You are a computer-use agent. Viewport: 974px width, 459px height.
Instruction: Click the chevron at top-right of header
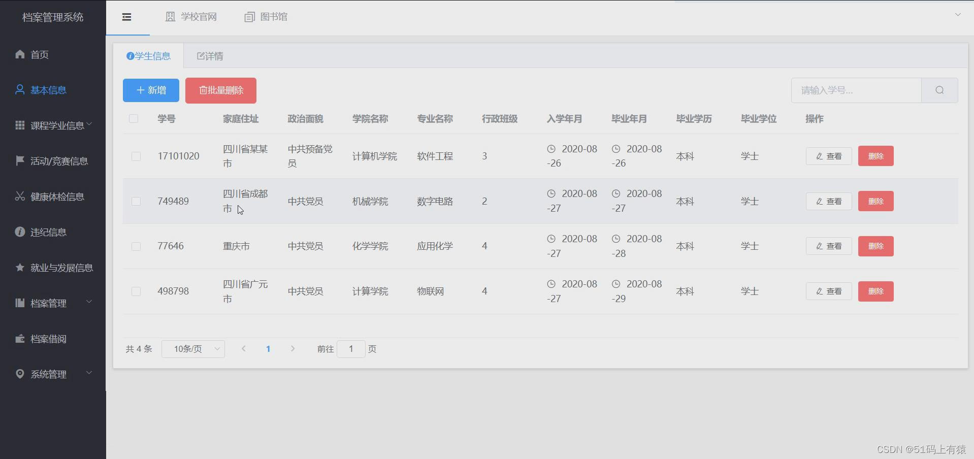click(x=958, y=15)
